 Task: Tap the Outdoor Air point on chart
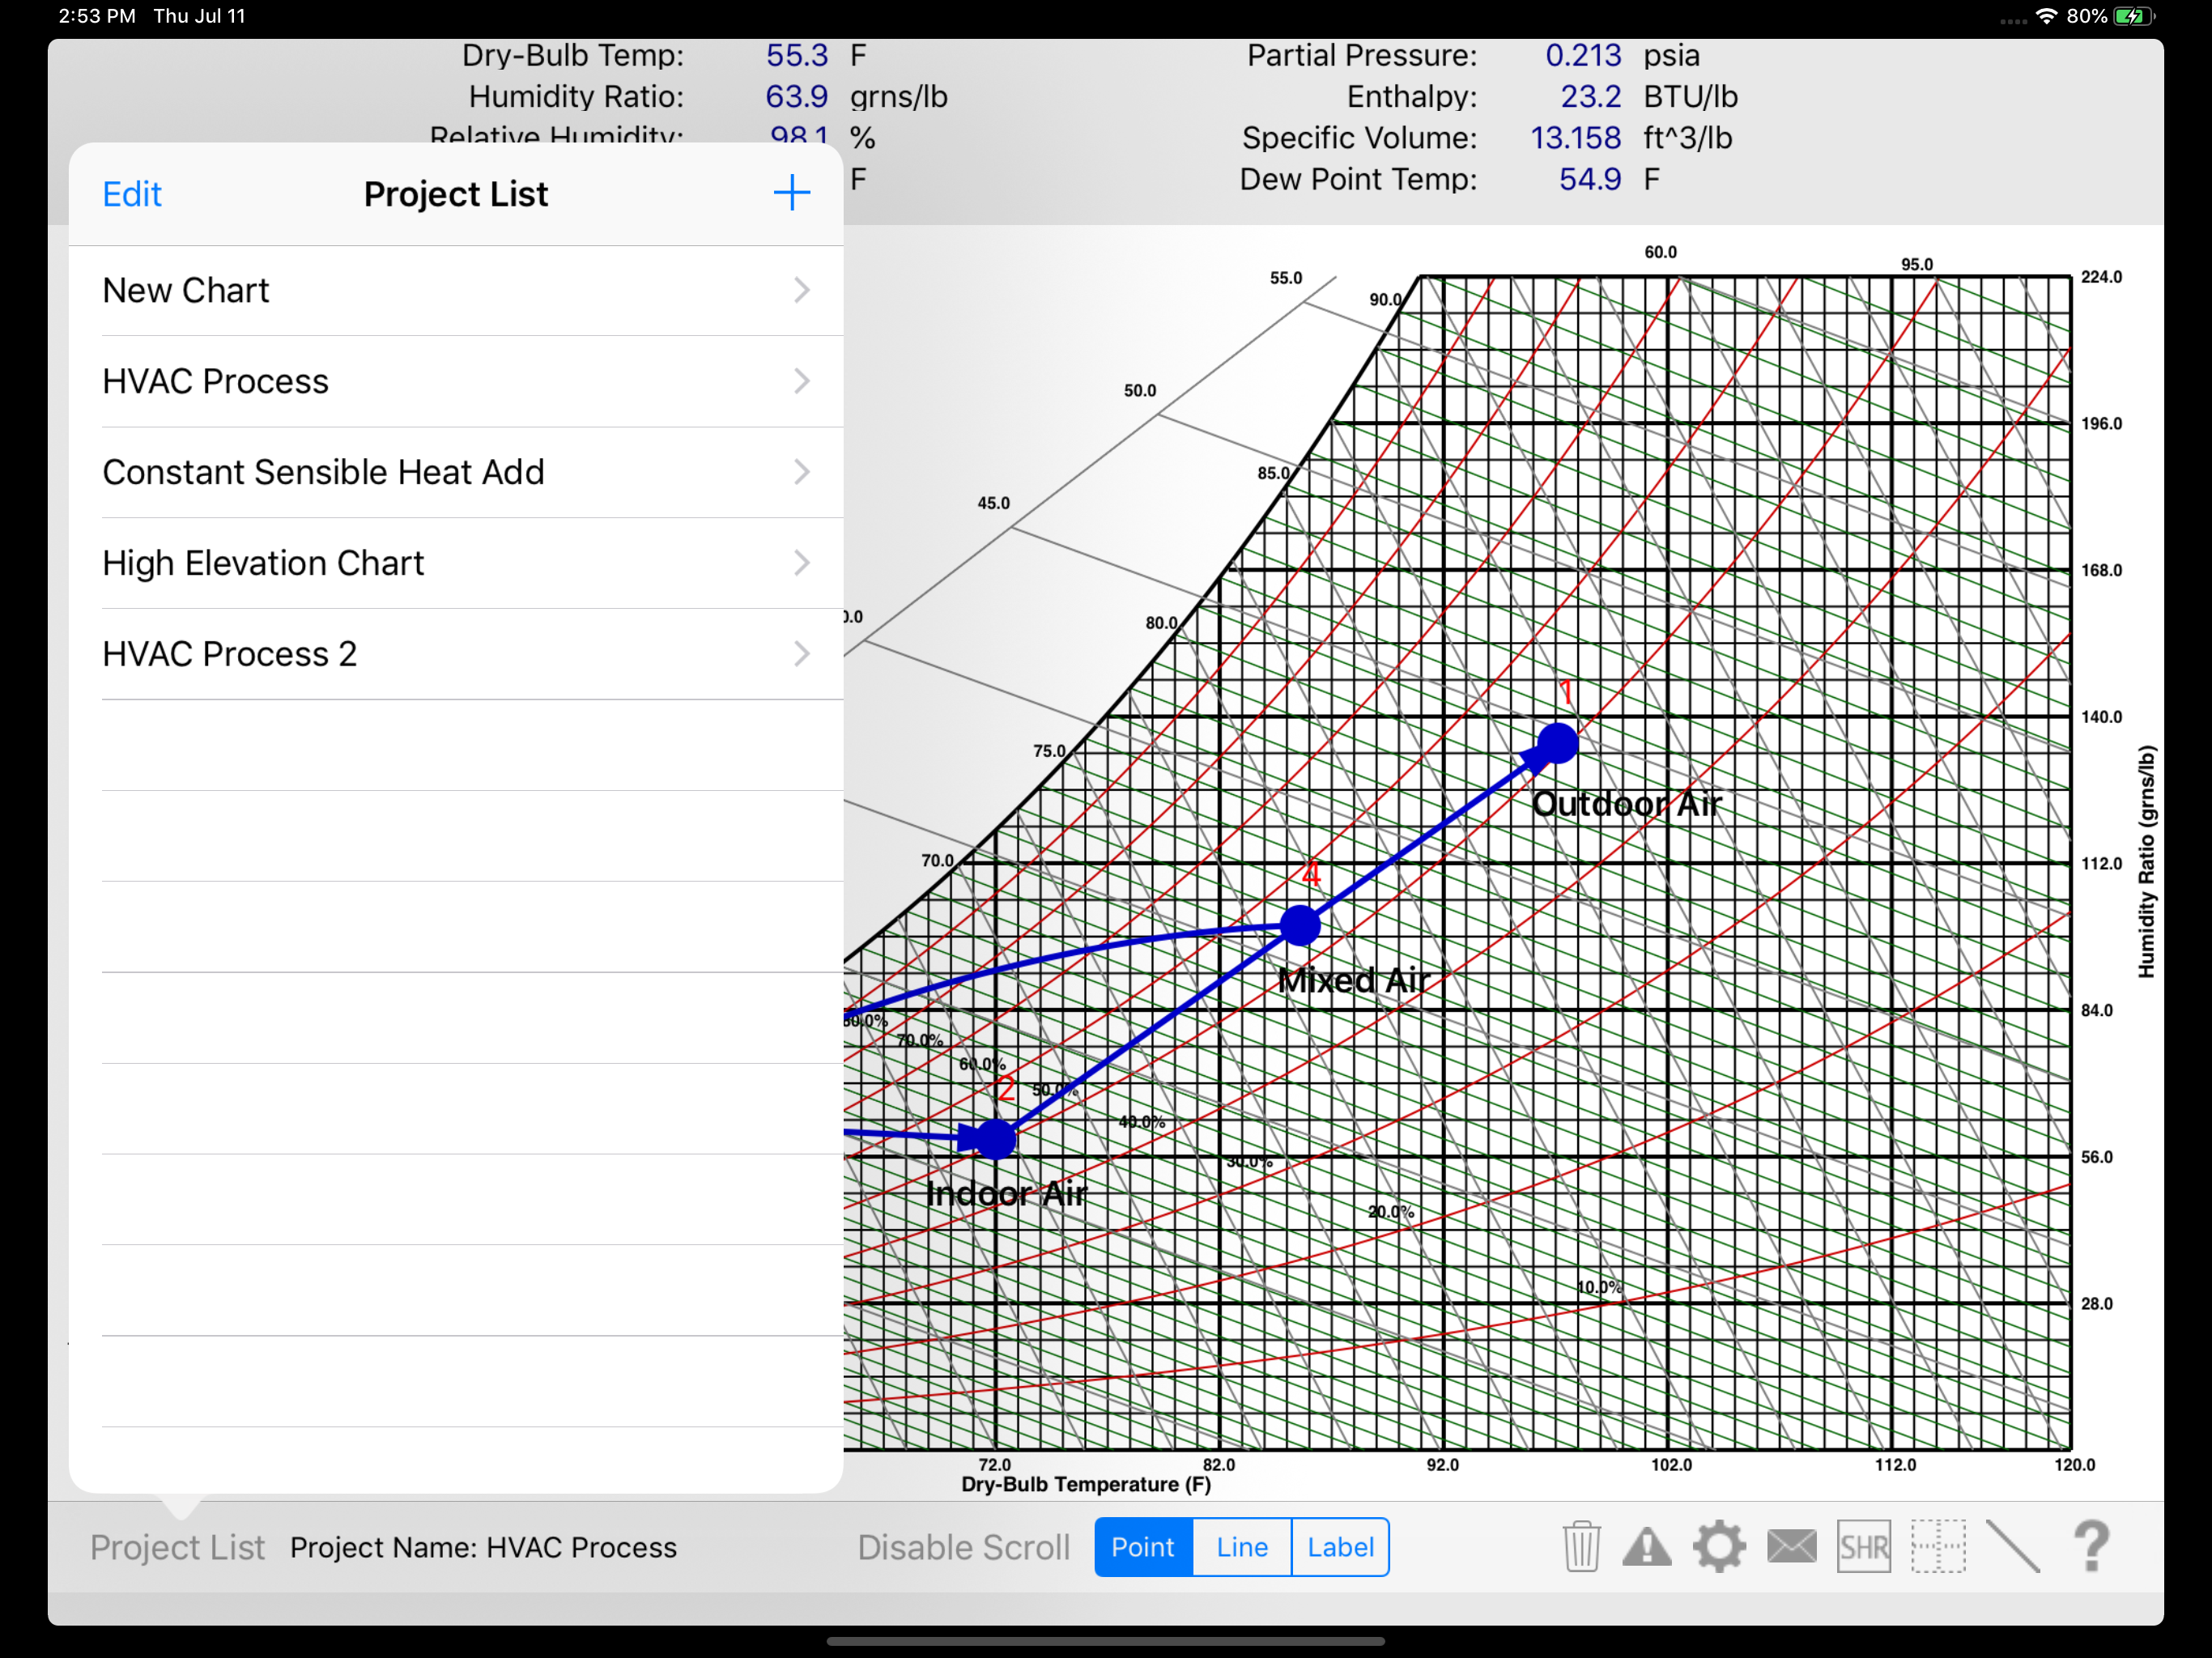1557,743
